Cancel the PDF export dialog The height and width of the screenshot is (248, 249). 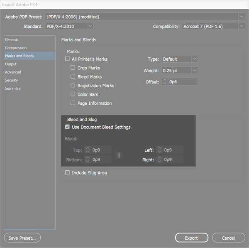click(229, 238)
